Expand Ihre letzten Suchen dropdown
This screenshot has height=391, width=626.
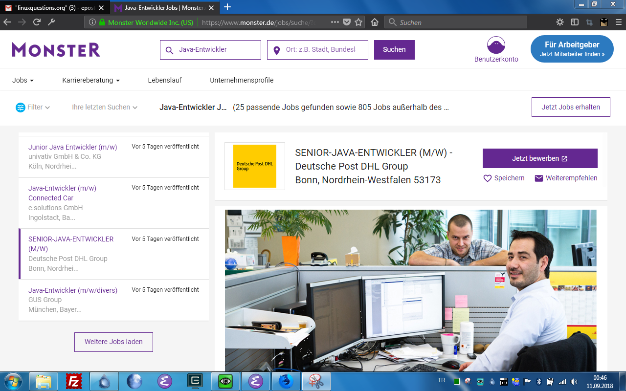click(105, 107)
